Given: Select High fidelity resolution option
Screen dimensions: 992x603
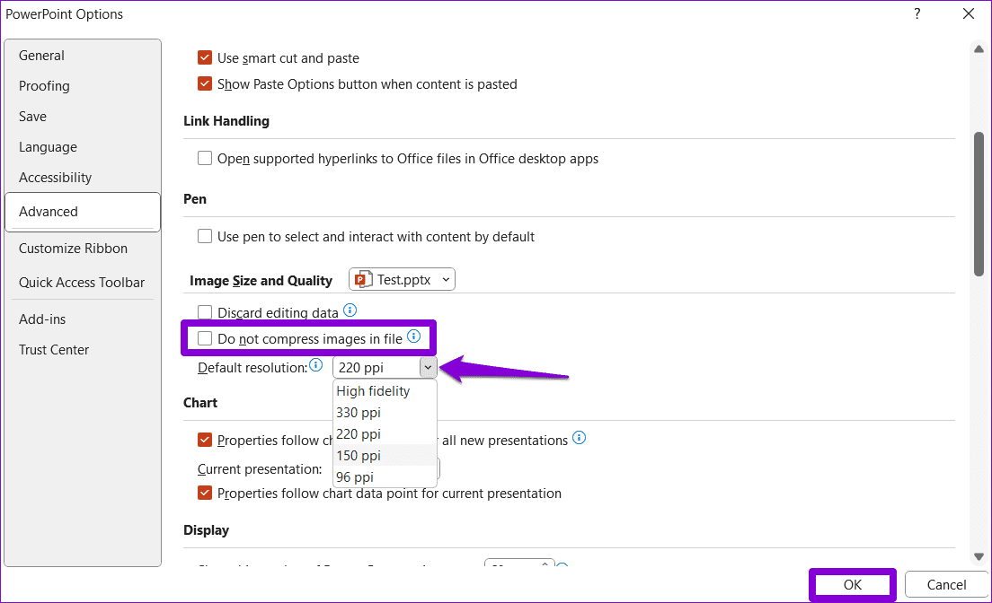Looking at the screenshot, I should (373, 391).
